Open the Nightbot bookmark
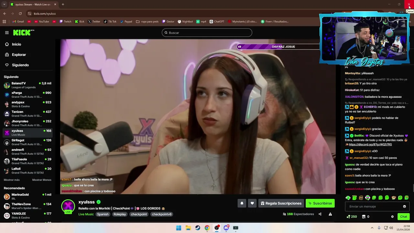Screen dimensions: 414x233 185,22
